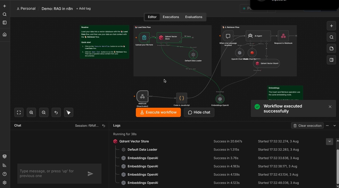Add sticky note from canvas right toolbar
This screenshot has height=188, width=339.
point(331,49)
